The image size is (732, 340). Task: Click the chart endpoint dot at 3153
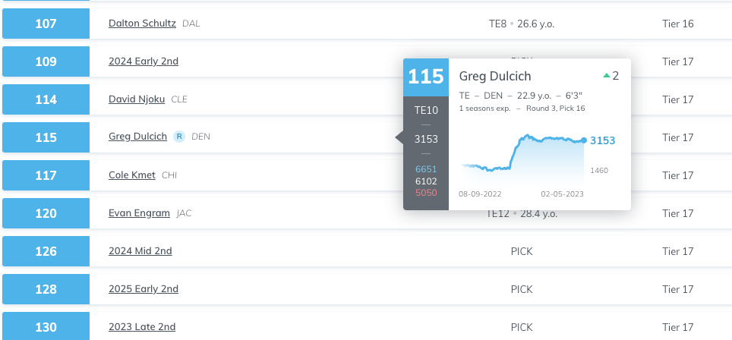pos(583,140)
